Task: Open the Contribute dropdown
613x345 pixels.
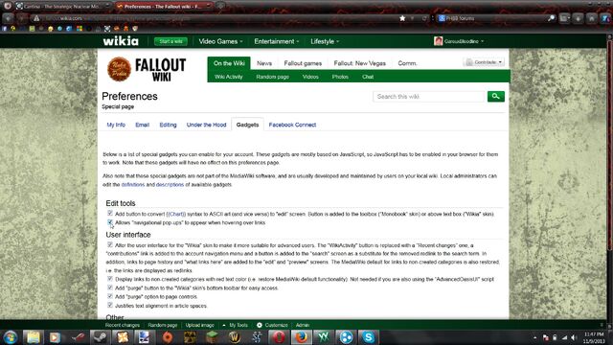Action: [x=484, y=62]
